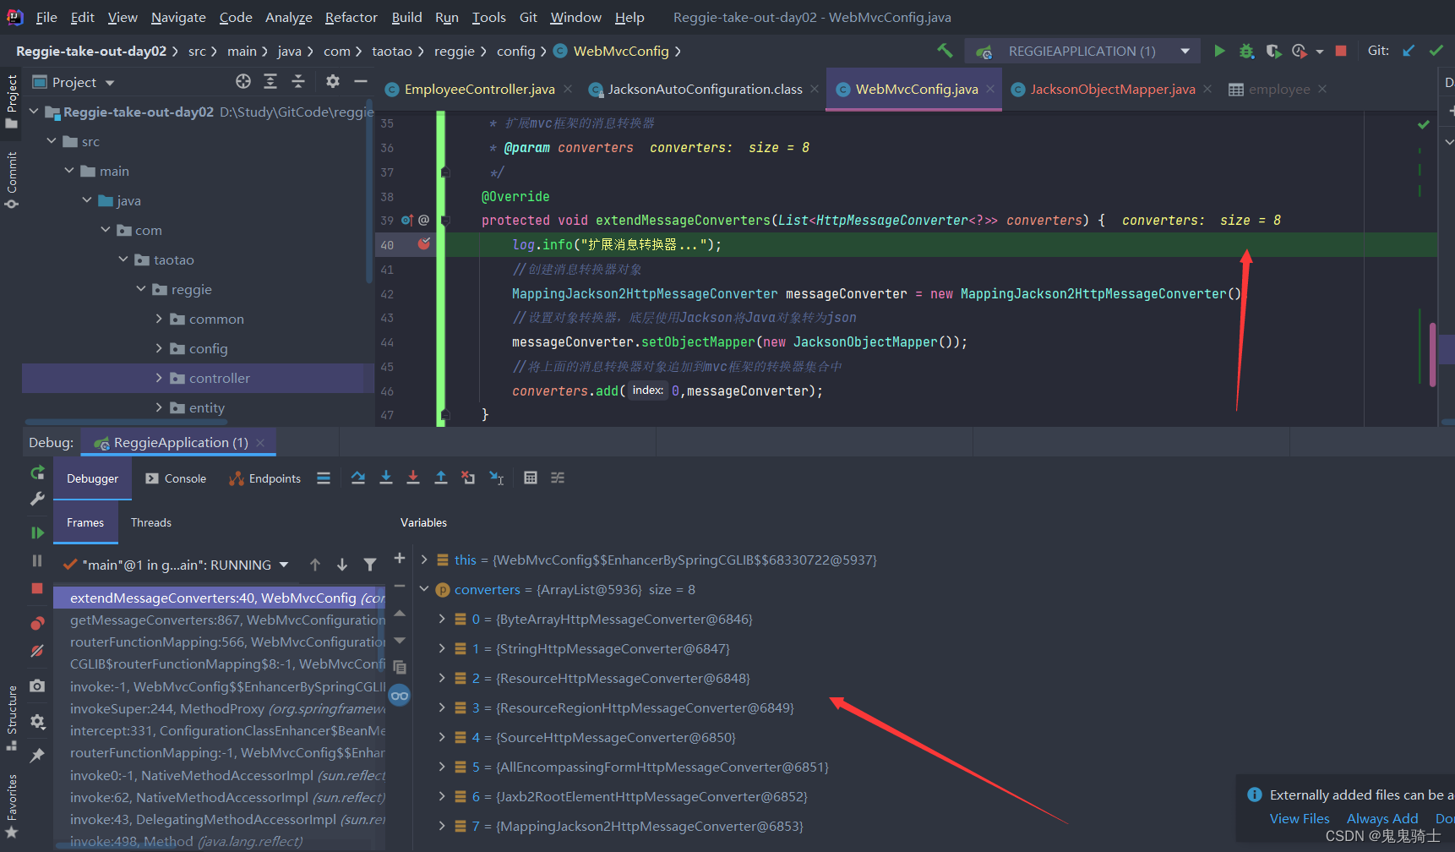Click Git update project arrow icon
This screenshot has width=1455, height=852.
pyautogui.click(x=1409, y=51)
